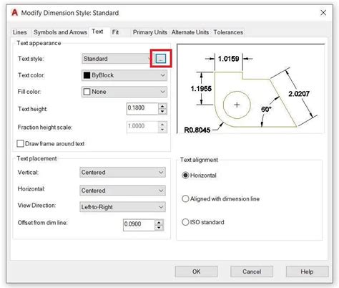
Task: Open the View Direction dropdown
Action: [x=122, y=207]
